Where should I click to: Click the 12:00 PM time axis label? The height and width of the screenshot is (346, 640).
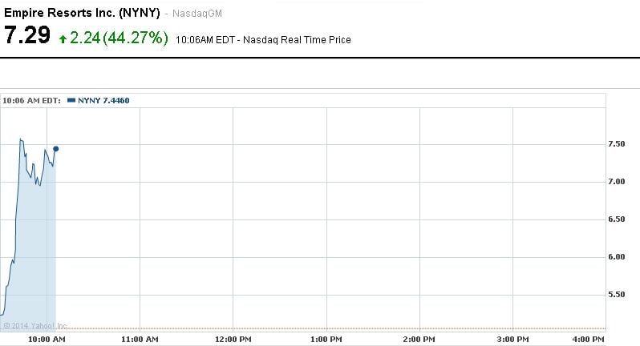pyautogui.click(x=233, y=340)
